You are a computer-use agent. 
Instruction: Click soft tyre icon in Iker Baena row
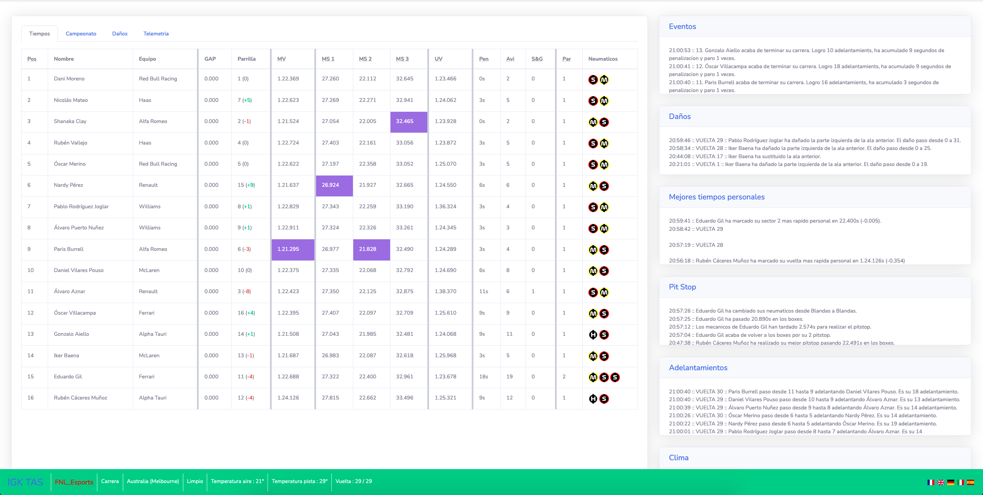coord(604,356)
